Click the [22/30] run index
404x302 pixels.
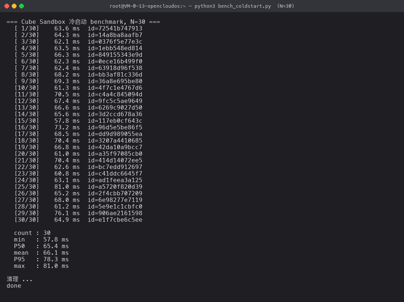point(27,167)
